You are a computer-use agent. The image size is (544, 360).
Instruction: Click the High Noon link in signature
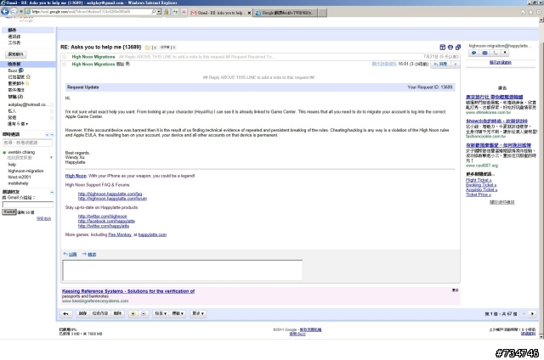point(76,176)
